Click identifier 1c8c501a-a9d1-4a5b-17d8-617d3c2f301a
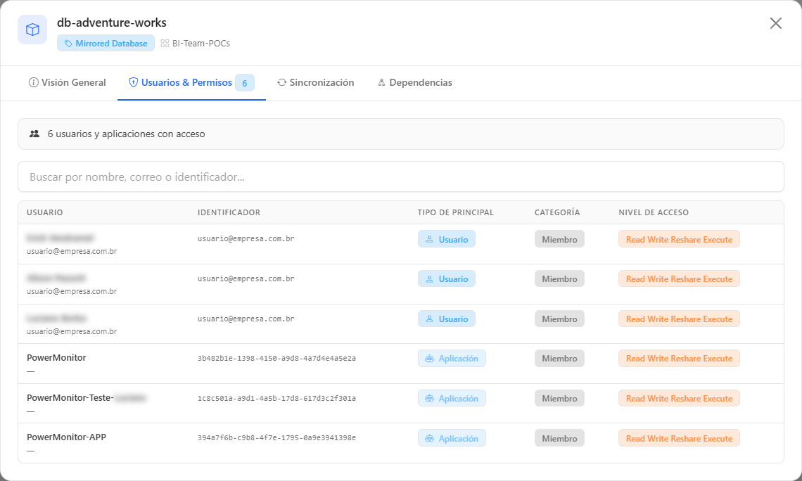 click(276, 398)
